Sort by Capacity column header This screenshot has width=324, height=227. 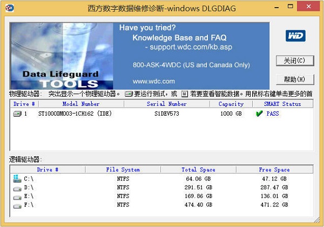[x=231, y=104]
